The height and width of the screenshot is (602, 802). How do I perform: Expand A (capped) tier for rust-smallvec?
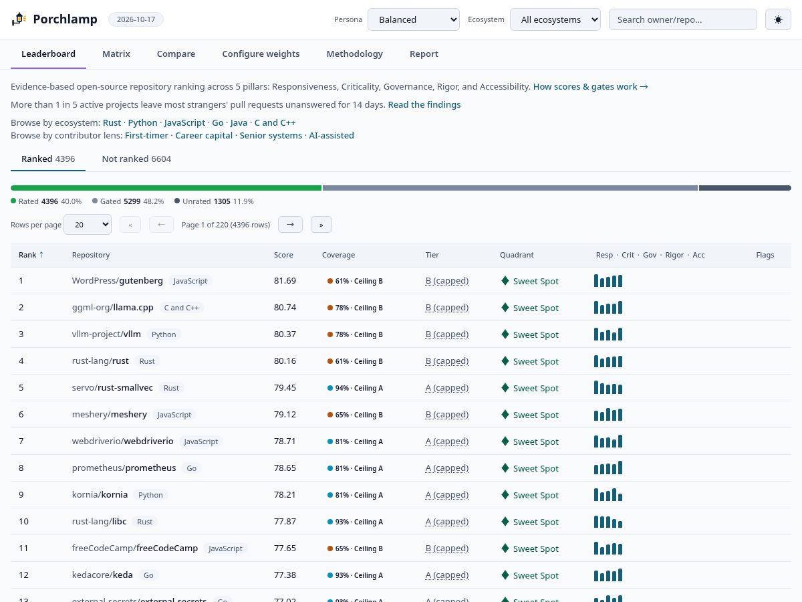(x=447, y=388)
